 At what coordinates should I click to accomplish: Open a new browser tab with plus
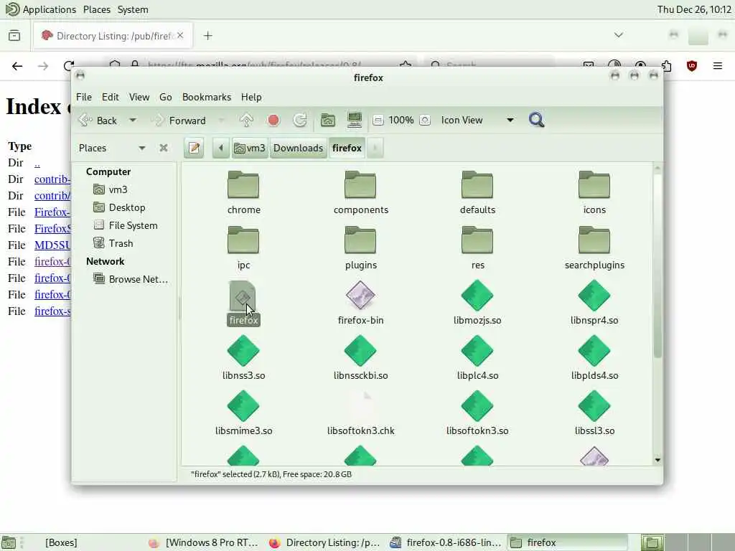point(207,36)
